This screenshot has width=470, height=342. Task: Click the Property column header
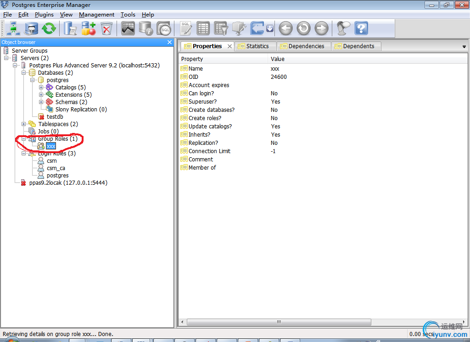pos(224,59)
